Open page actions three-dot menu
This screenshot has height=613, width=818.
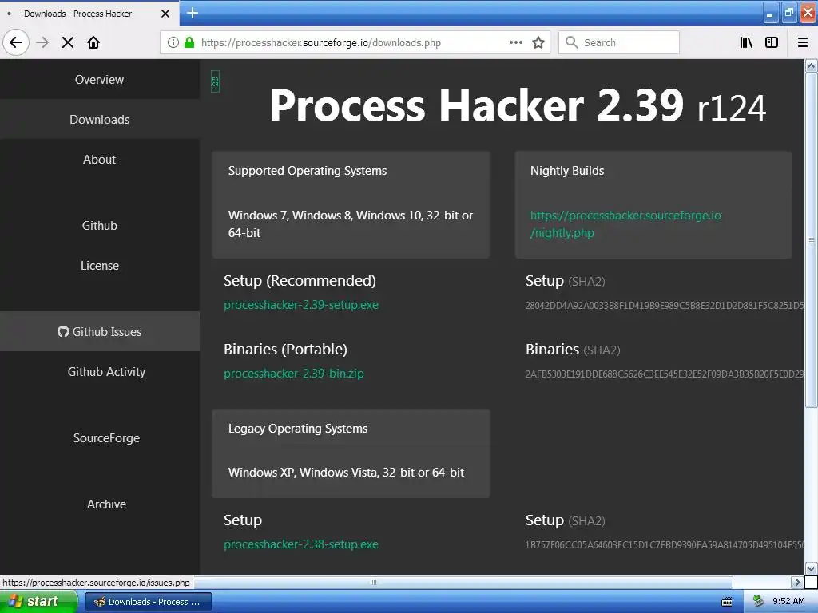click(516, 43)
